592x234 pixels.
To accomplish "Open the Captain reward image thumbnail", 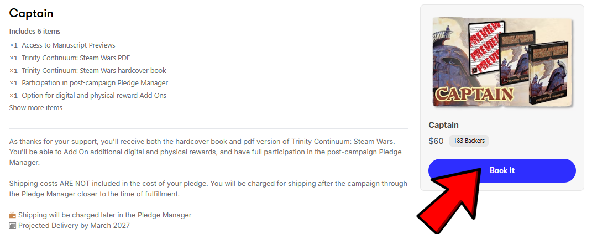I will pyautogui.click(x=502, y=62).
